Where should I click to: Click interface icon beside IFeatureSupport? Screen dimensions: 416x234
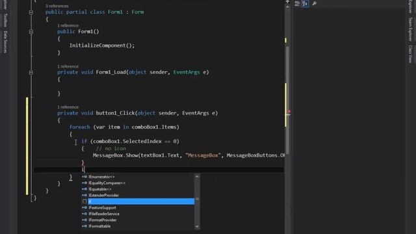84,207
